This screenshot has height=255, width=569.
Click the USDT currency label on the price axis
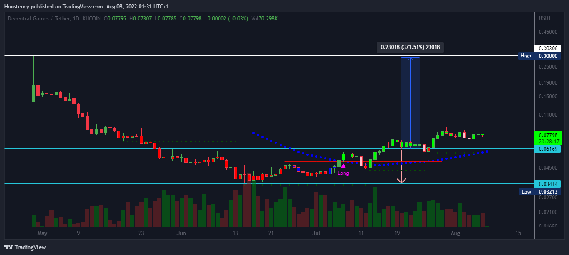(x=545, y=18)
